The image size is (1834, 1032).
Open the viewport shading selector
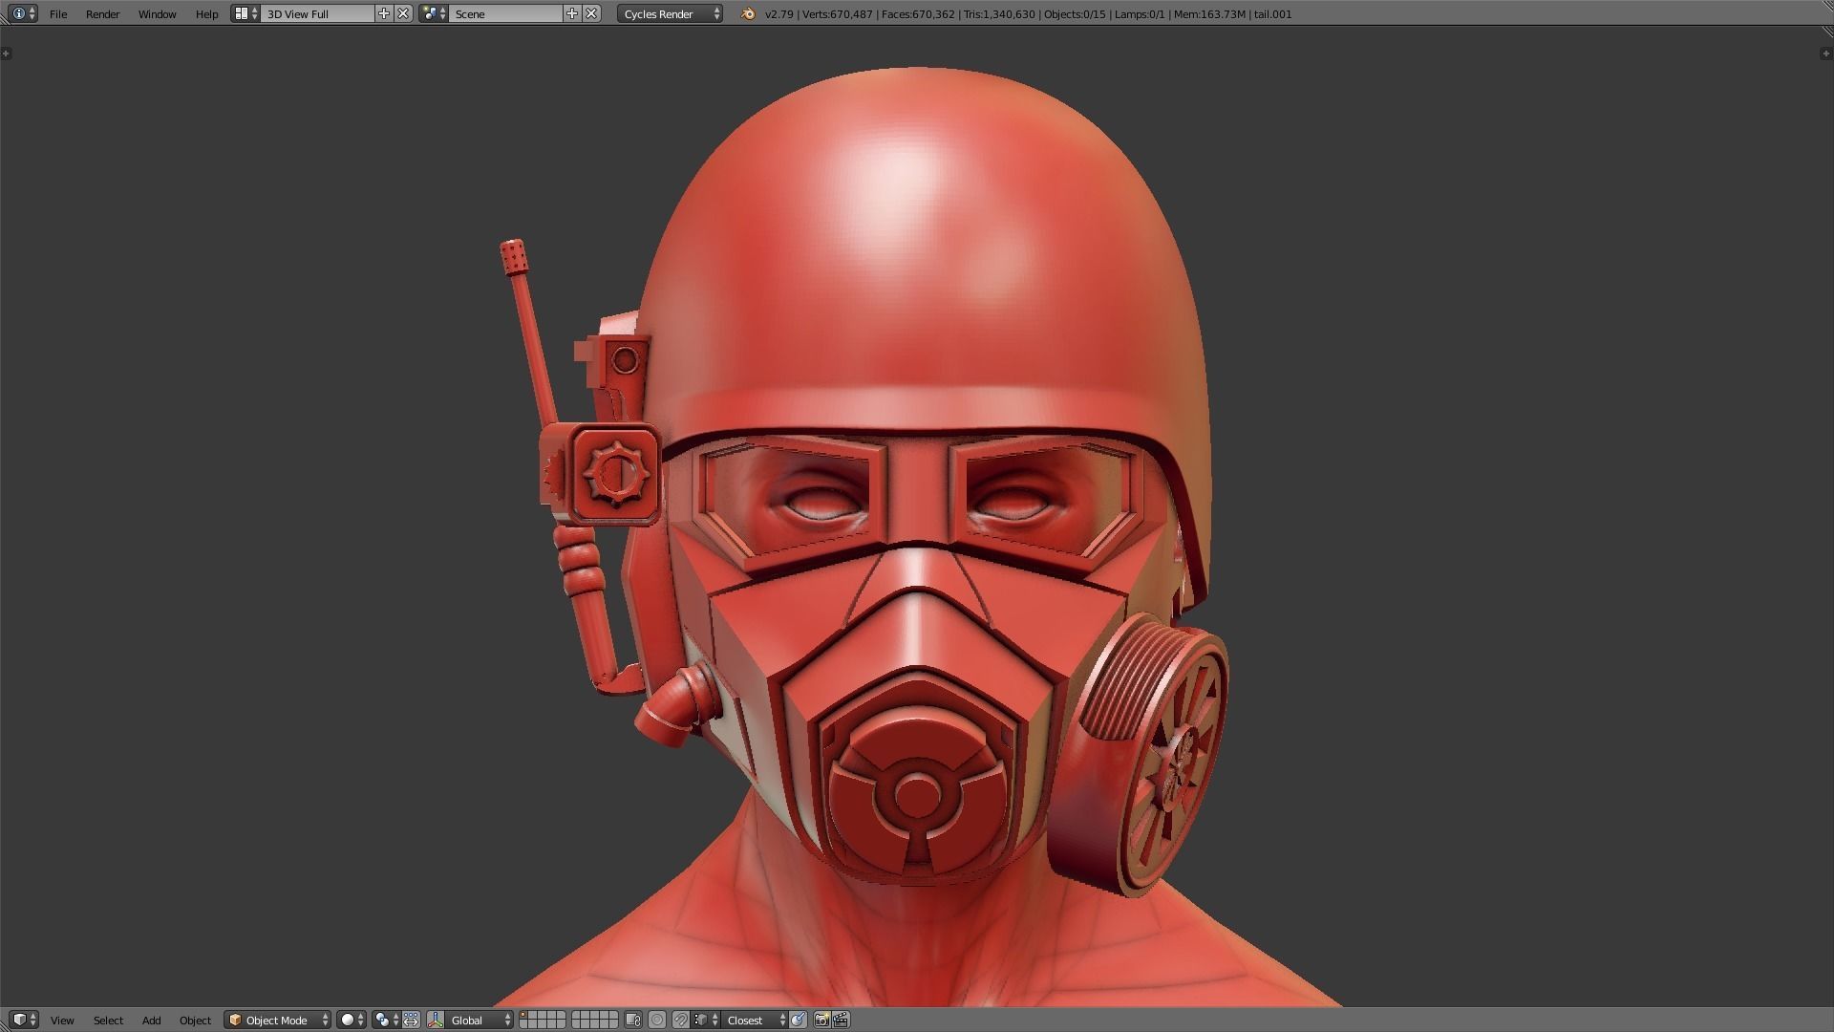352,1020
